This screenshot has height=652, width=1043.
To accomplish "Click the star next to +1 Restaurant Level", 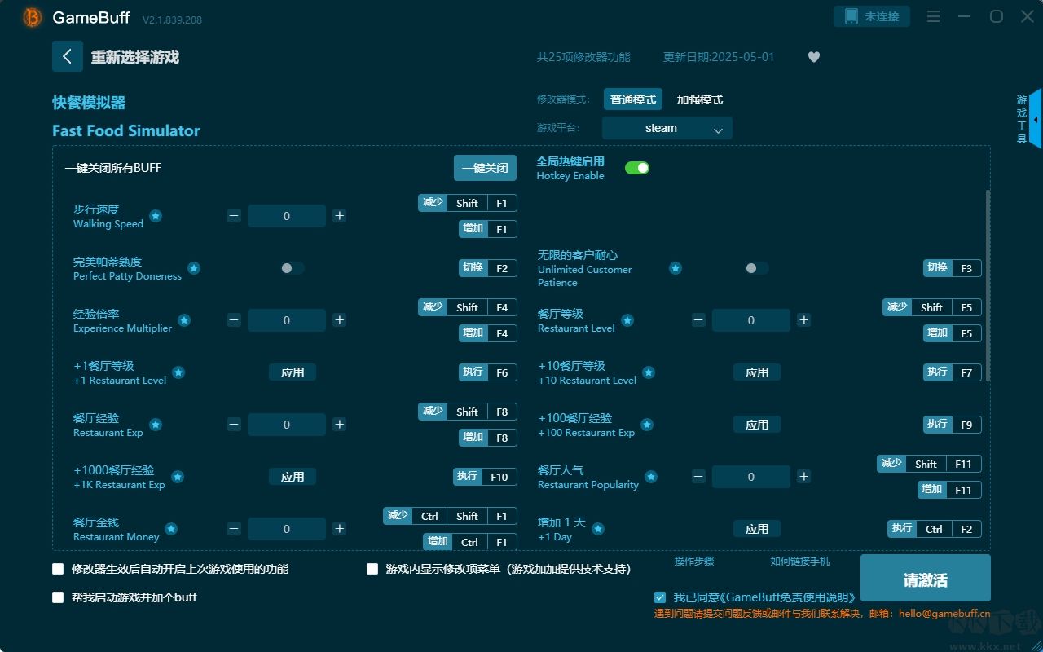I will click(x=178, y=372).
